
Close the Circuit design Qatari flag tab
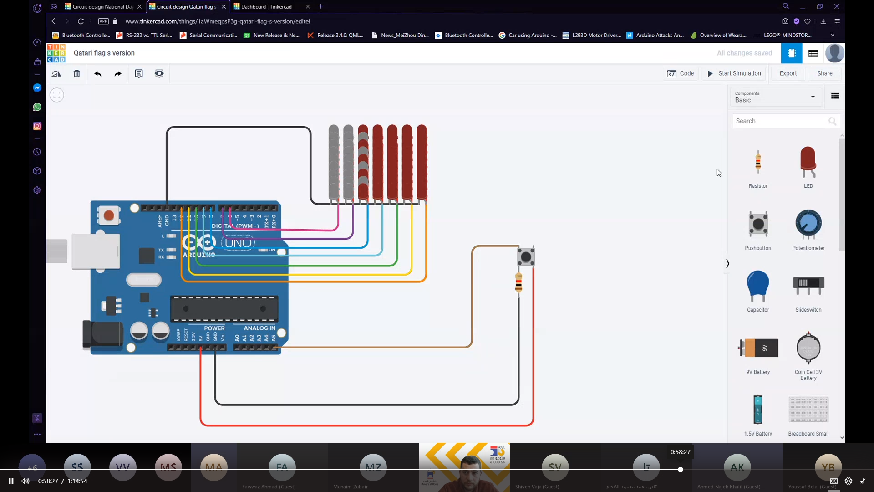pyautogui.click(x=224, y=7)
